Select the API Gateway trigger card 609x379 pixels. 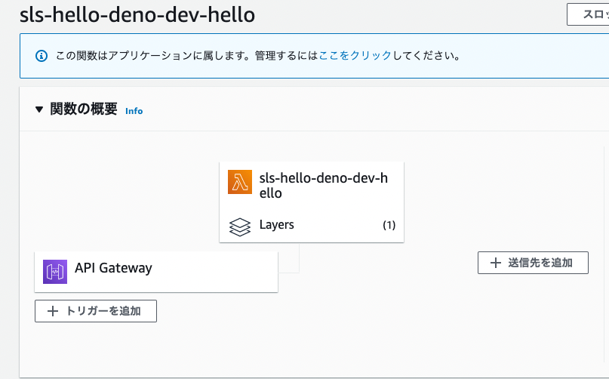(156, 272)
